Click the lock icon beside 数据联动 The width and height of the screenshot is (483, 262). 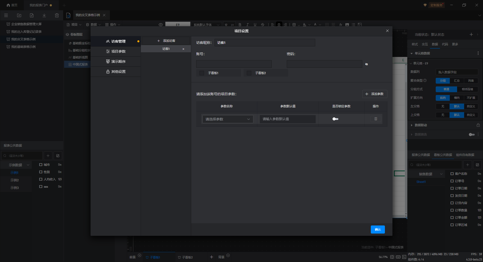pos(478,125)
